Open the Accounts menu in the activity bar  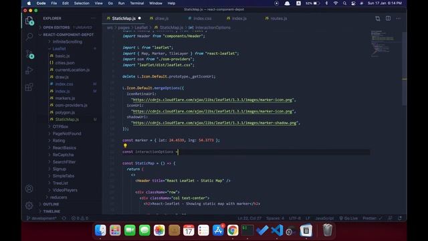[x=29, y=189]
